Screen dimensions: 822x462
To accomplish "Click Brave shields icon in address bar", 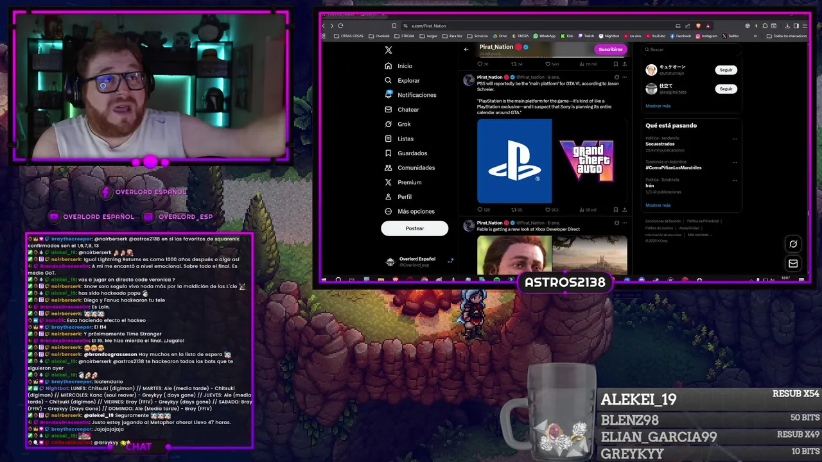I will click(x=698, y=26).
